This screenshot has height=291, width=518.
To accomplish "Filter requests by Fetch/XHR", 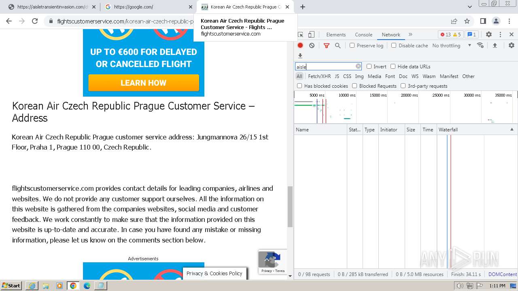I will 319,76.
